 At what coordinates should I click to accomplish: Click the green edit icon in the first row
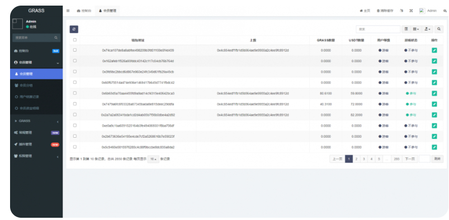tap(434, 50)
